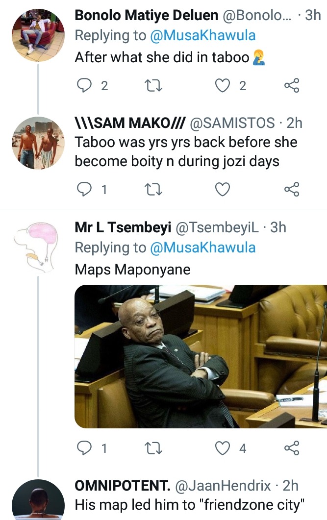Share SAM MAKO's tweet

(x=292, y=189)
